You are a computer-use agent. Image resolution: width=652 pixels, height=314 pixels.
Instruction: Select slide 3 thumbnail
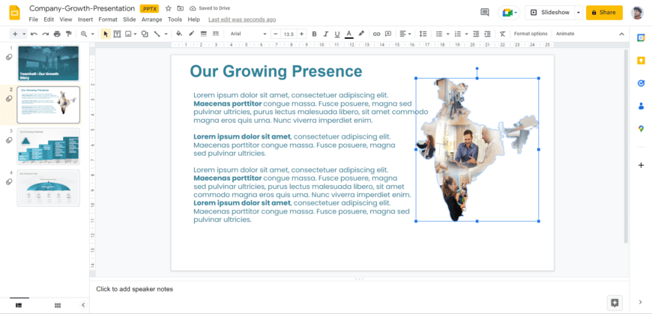tap(48, 146)
